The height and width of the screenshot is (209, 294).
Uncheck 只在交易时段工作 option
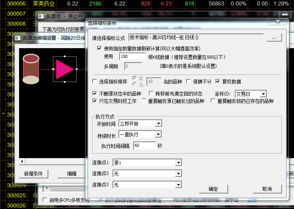[95, 101]
